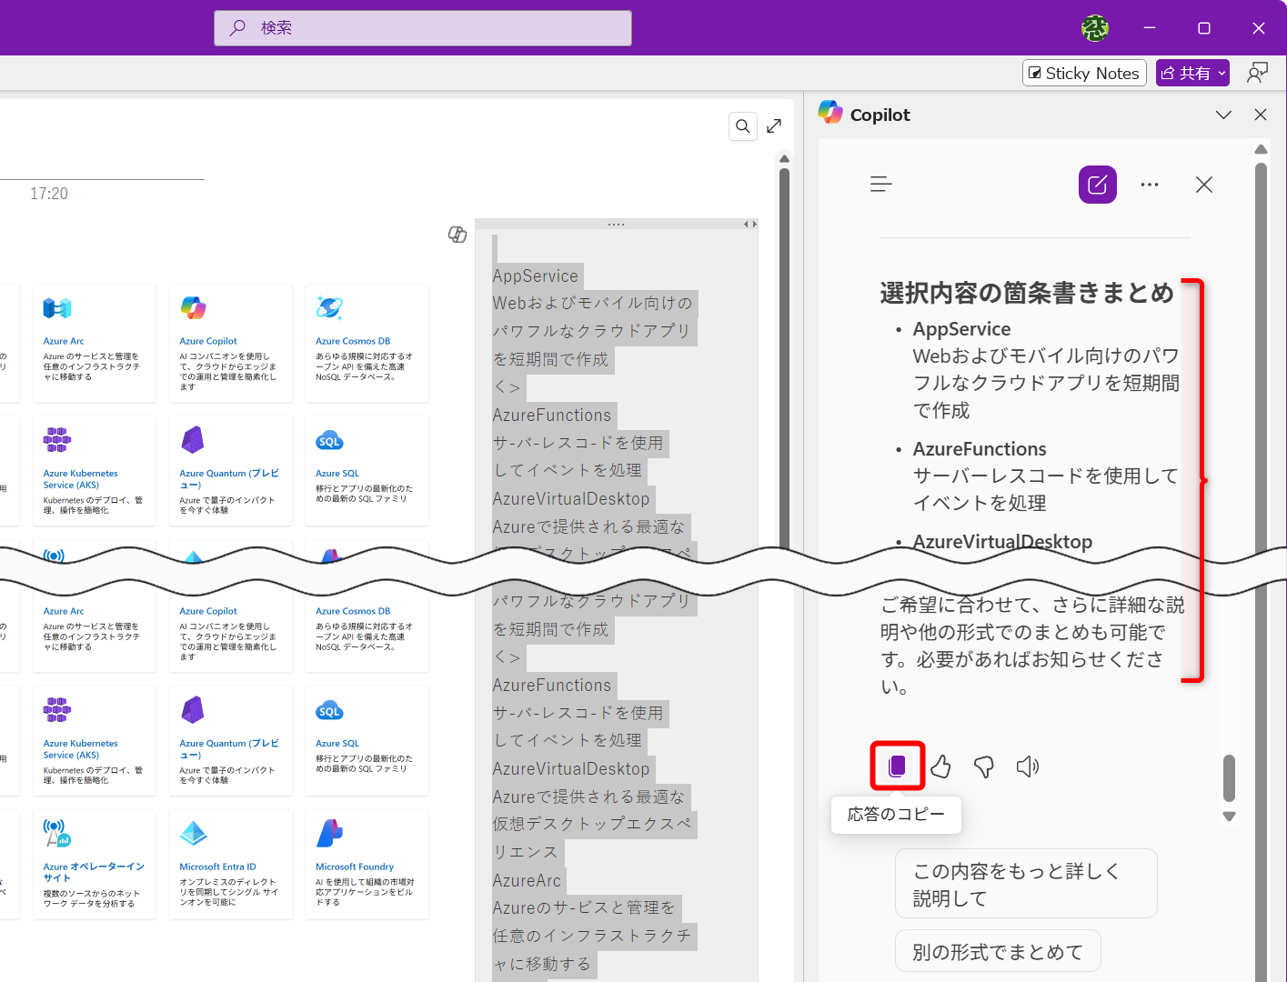Open your profile avatar menu
This screenshot has width=1287, height=982.
pos(1095,28)
